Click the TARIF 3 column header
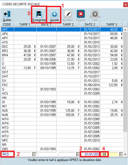The width and height of the screenshot is (128, 165). click(111, 25)
